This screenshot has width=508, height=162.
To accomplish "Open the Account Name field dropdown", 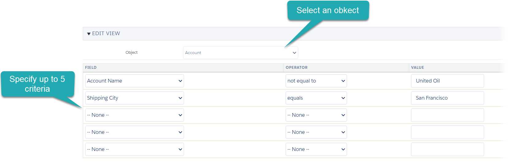I will [134, 81].
